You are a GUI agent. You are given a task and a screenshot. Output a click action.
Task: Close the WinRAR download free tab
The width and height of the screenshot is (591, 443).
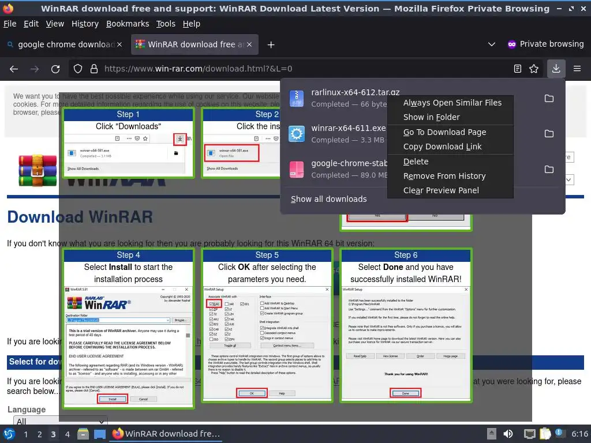pos(249,44)
